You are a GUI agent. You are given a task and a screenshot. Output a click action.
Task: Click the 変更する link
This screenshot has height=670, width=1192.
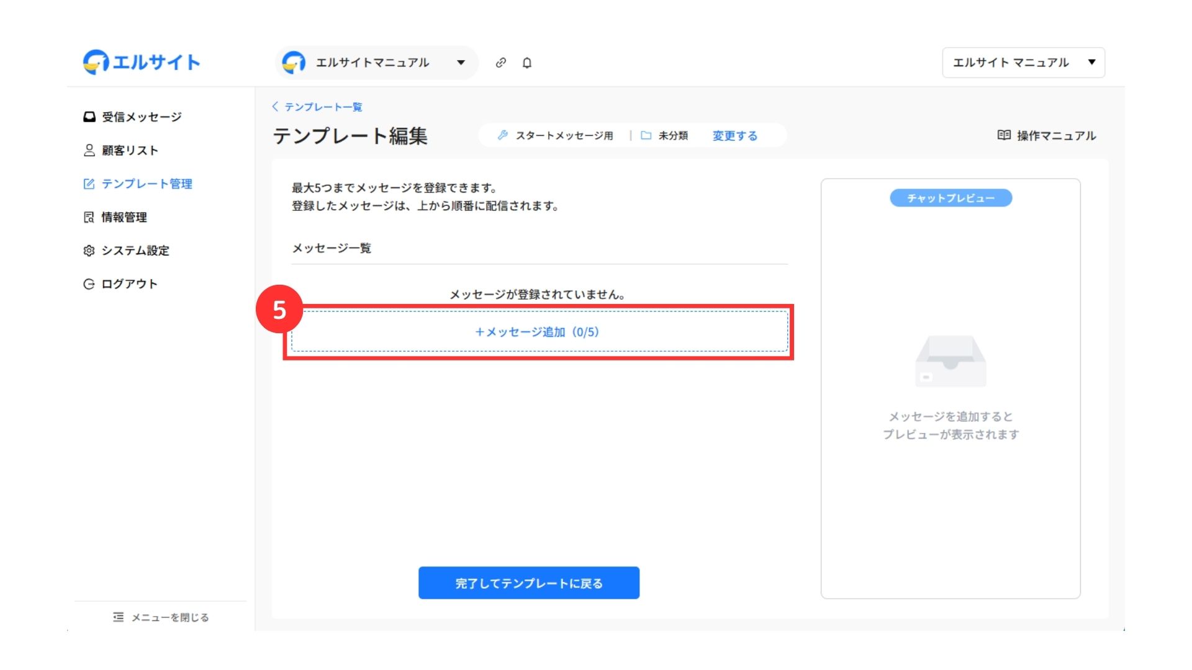(x=734, y=136)
